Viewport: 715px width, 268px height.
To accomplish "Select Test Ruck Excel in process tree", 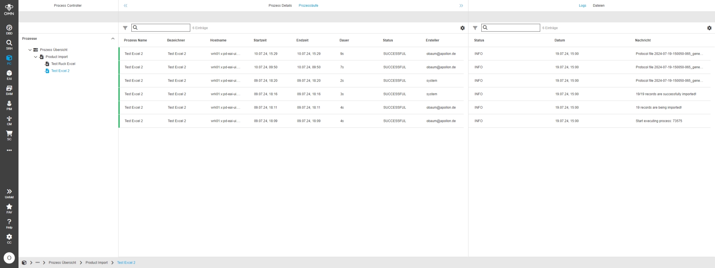I will pos(63,64).
